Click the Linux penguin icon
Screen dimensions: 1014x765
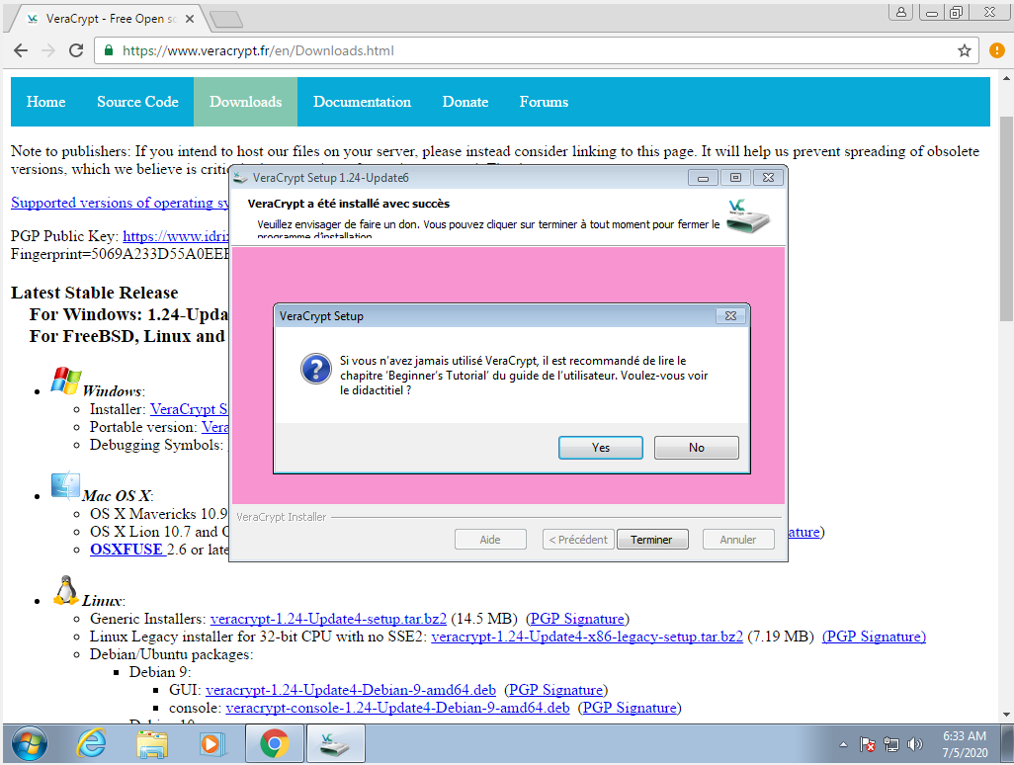[x=65, y=590]
